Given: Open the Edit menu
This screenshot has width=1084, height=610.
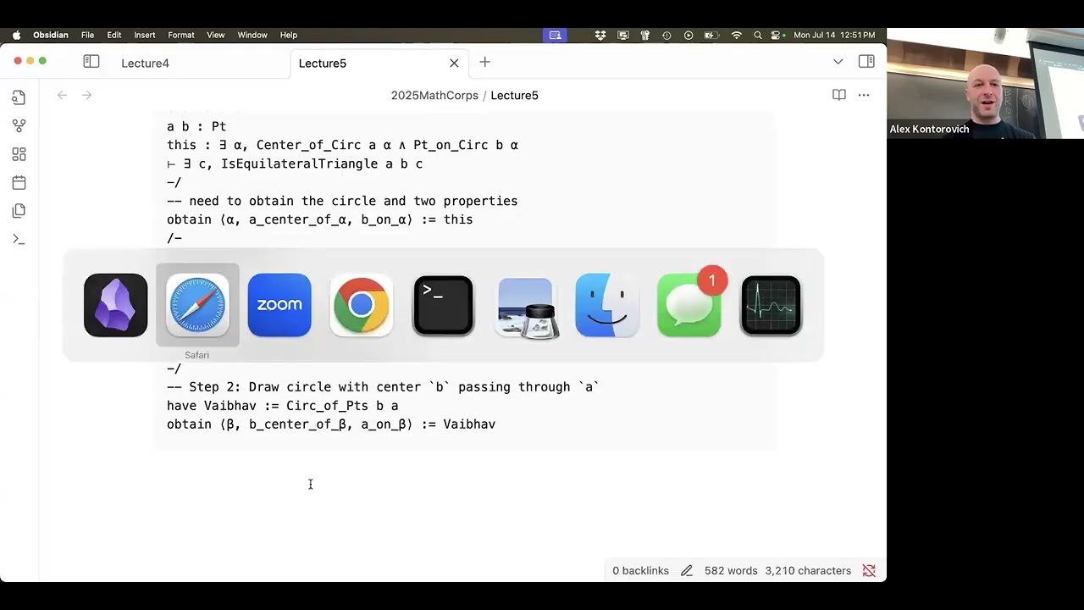Looking at the screenshot, I should 114,35.
